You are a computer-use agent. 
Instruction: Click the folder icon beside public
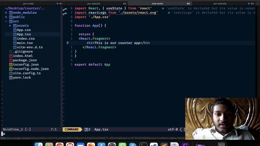(11, 17)
